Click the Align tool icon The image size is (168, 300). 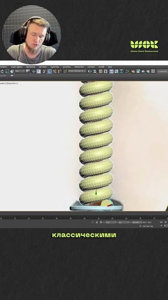95,71
